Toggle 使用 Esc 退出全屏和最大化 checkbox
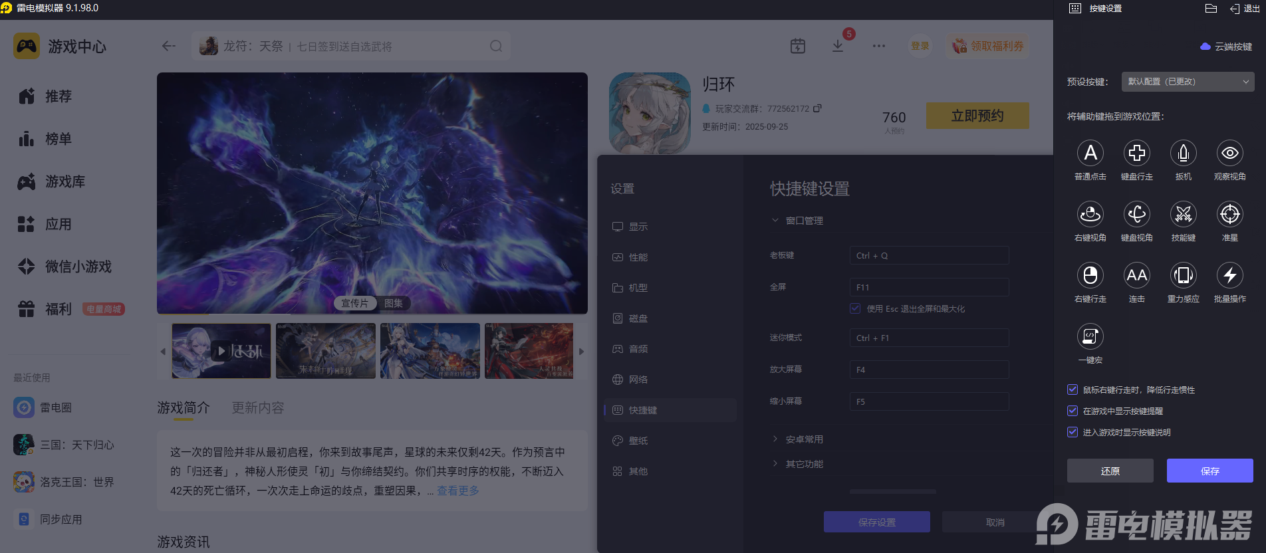This screenshot has width=1266, height=553. click(x=855, y=308)
